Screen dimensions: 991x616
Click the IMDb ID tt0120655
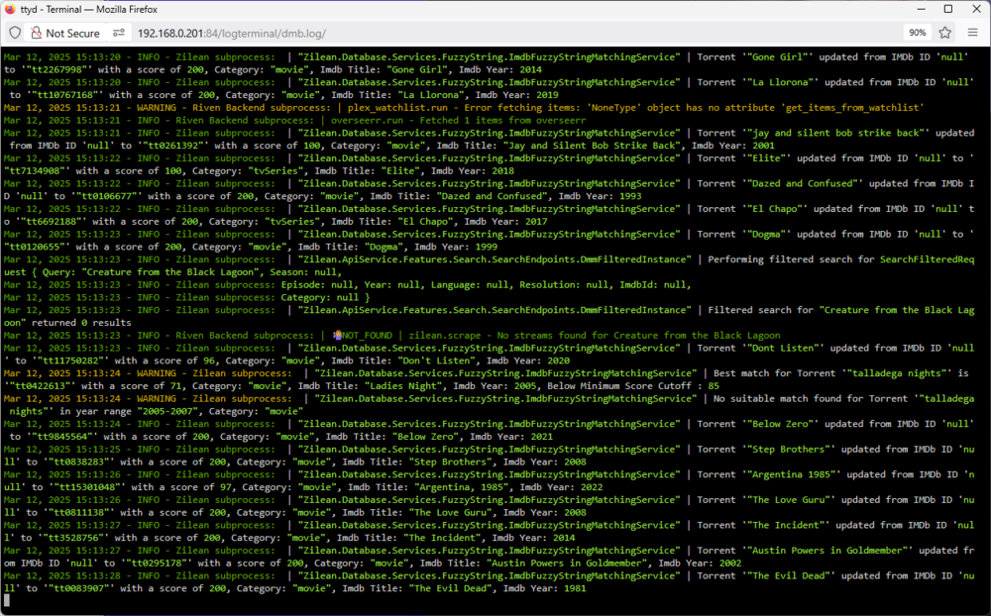click(34, 247)
